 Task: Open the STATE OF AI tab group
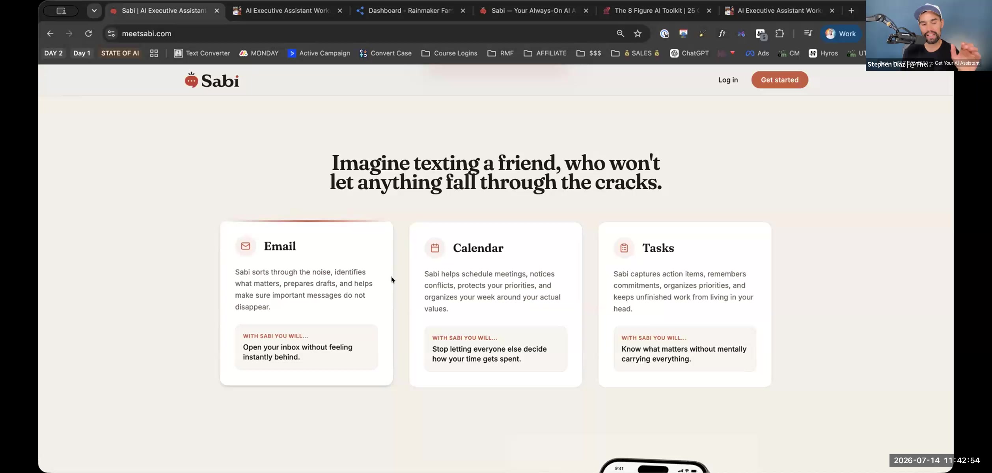[120, 53]
